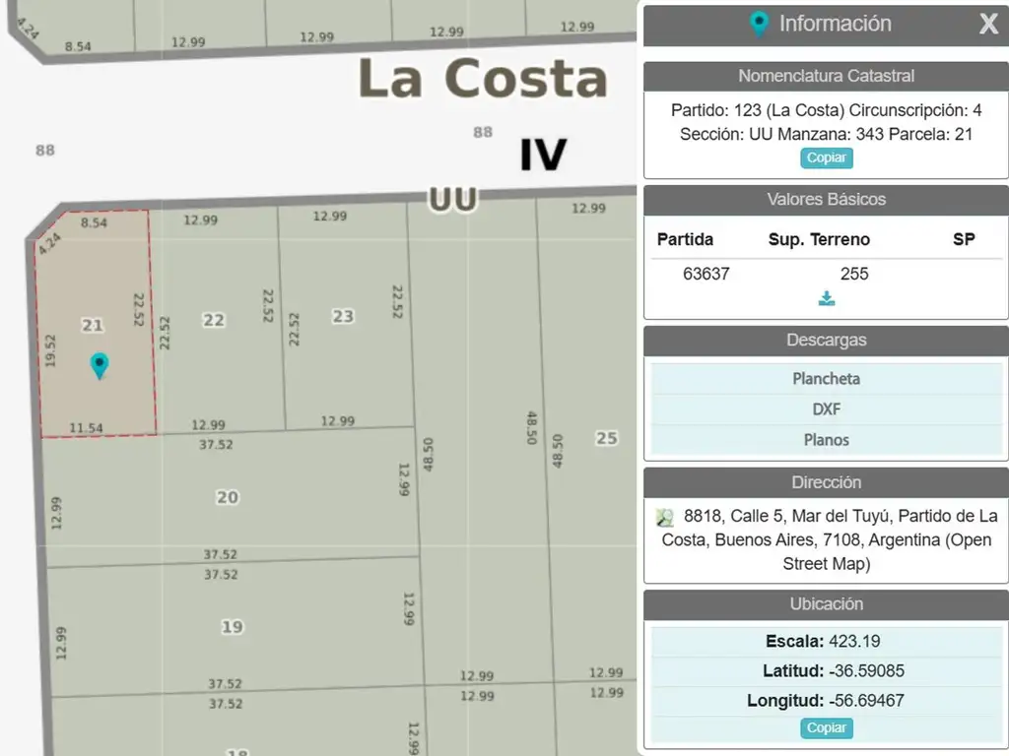Copy the Nomenclatura Catastral data with Copiar

[x=826, y=157]
